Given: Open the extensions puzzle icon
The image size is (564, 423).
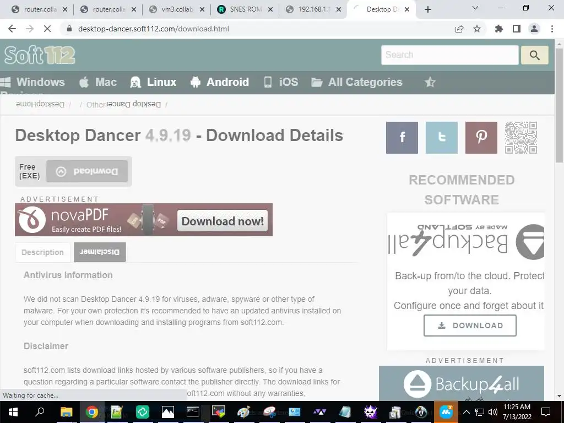Looking at the screenshot, I should 499,29.
